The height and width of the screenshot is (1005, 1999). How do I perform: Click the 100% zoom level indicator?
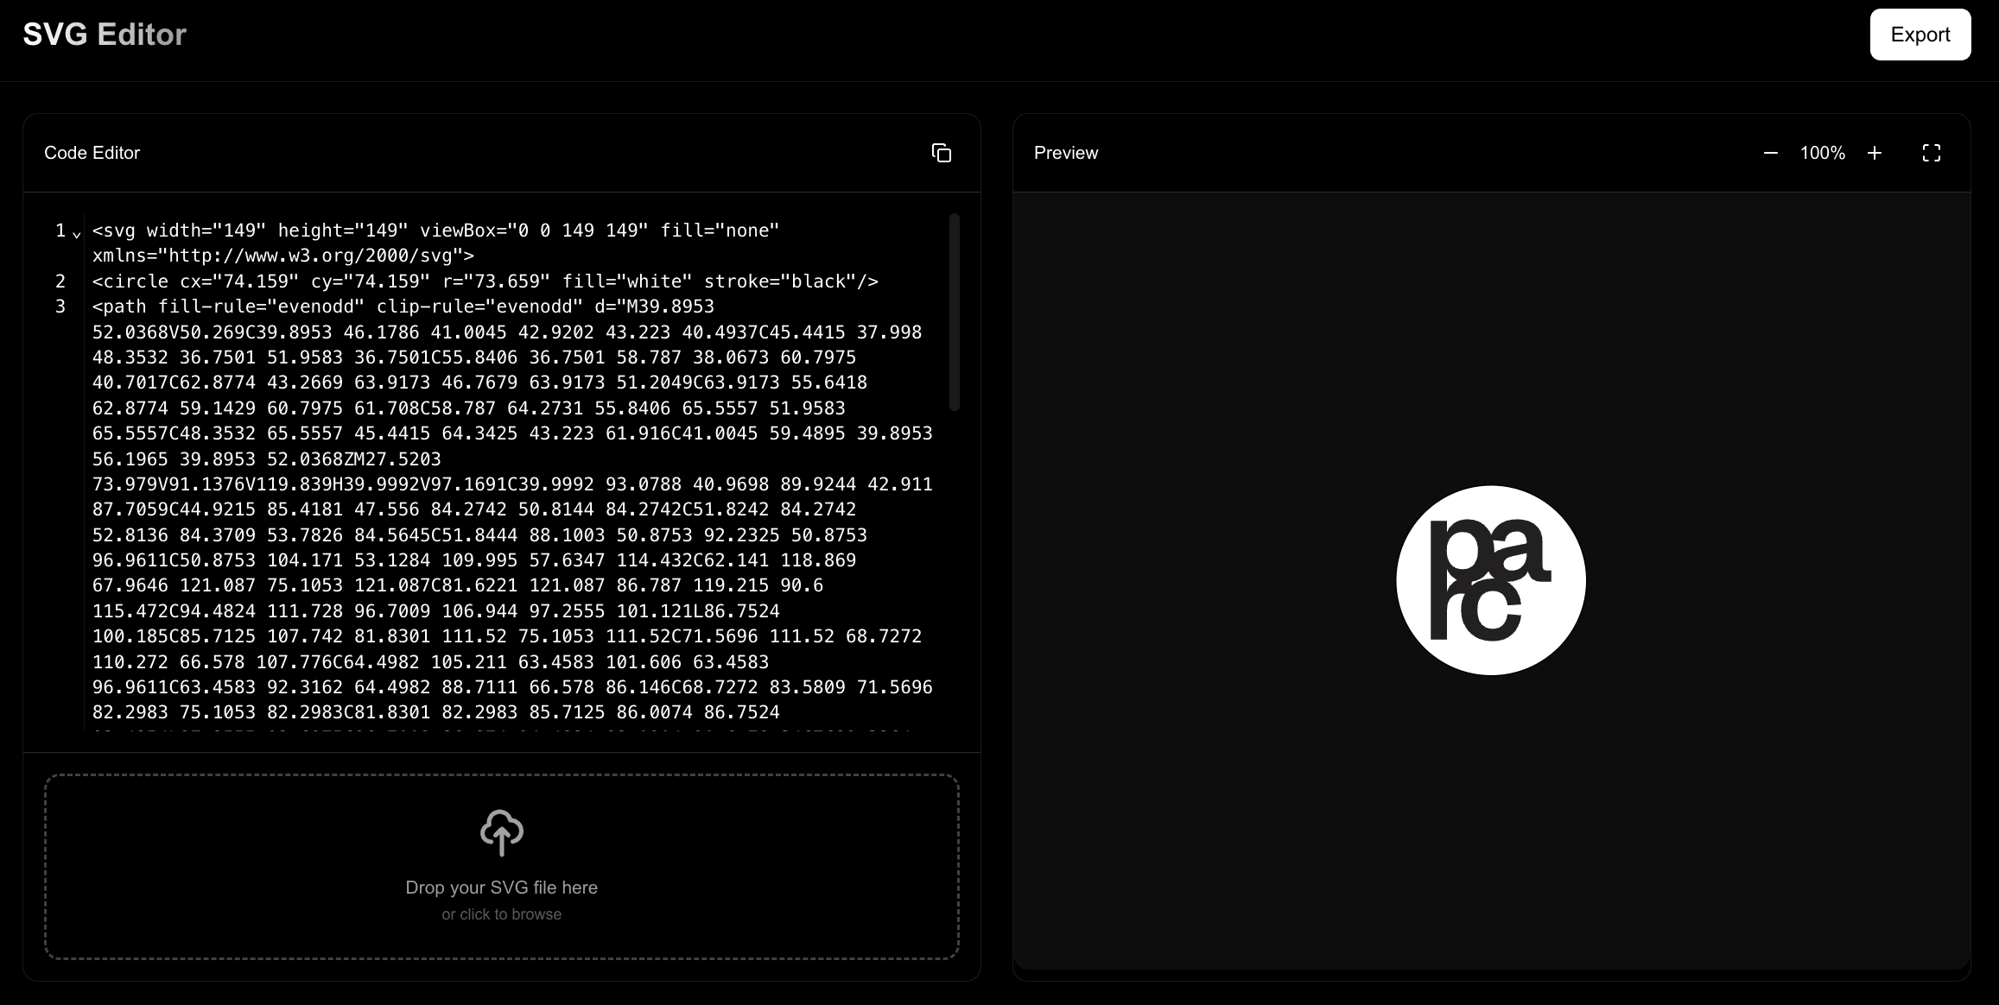point(1822,153)
